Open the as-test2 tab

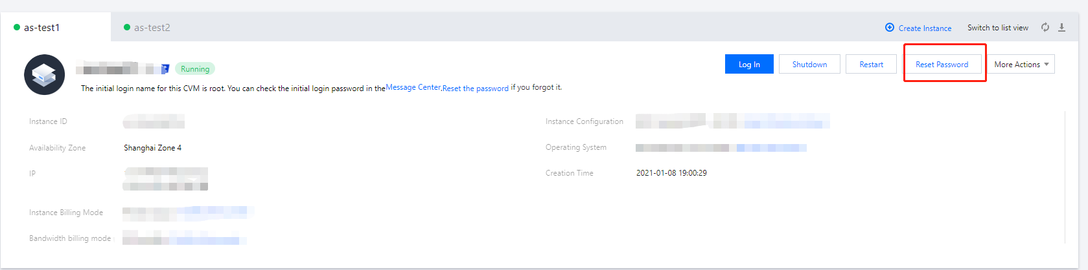152,28
